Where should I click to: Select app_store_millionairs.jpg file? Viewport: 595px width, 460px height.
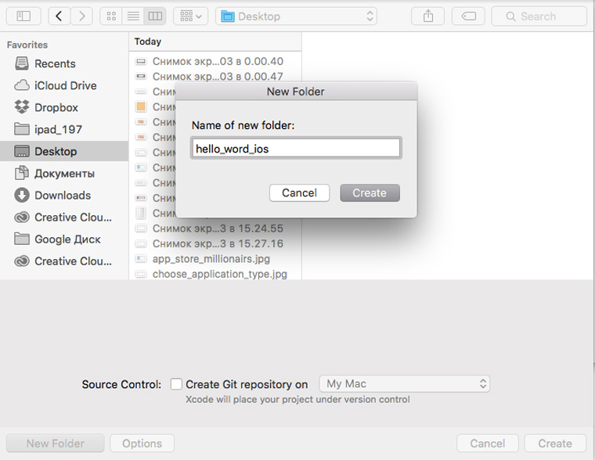pyautogui.click(x=215, y=259)
